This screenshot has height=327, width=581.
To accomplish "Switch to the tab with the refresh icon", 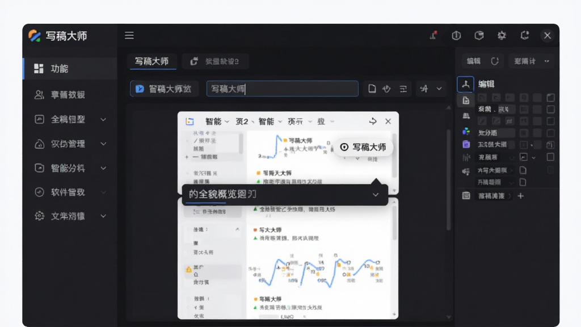I will click(215, 61).
